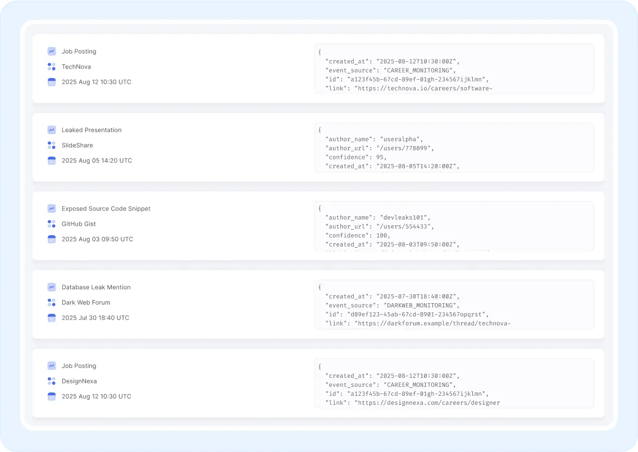
Task: Click calendar icon for 2025 Aug 03 09:50 UTC
Action: 52,239
